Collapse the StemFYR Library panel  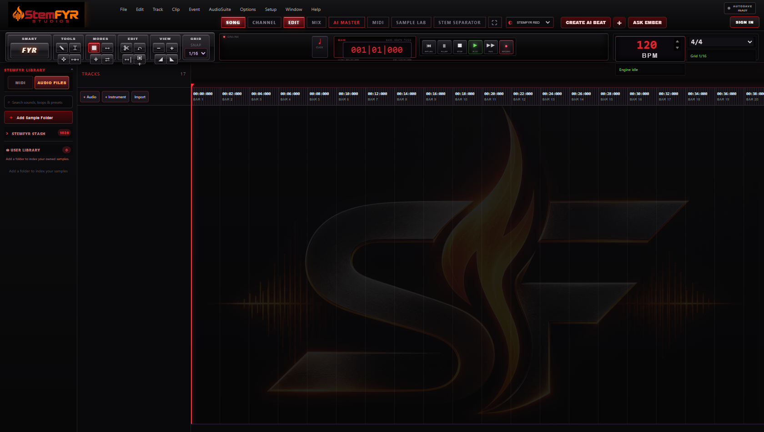72,70
